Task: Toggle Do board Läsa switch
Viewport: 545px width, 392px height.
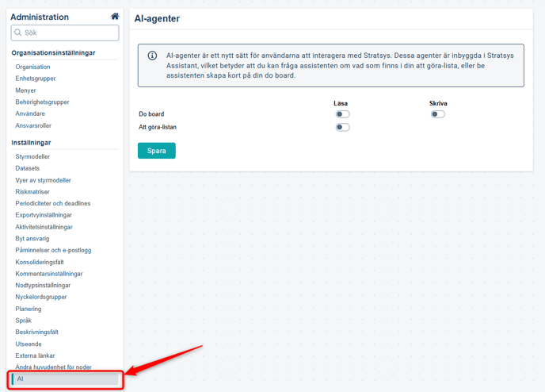Action: click(x=342, y=114)
